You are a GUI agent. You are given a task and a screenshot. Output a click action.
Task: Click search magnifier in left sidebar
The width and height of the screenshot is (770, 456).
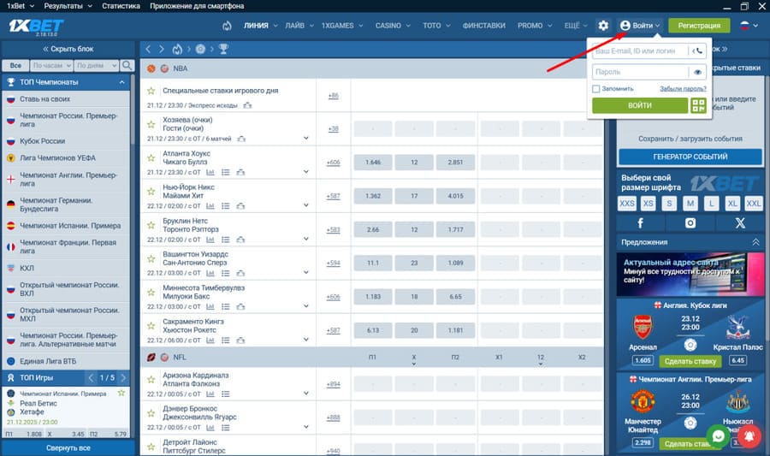[127, 65]
